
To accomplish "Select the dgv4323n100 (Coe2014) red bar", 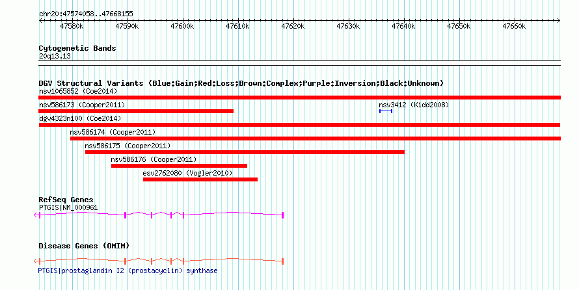I will coord(299,125).
